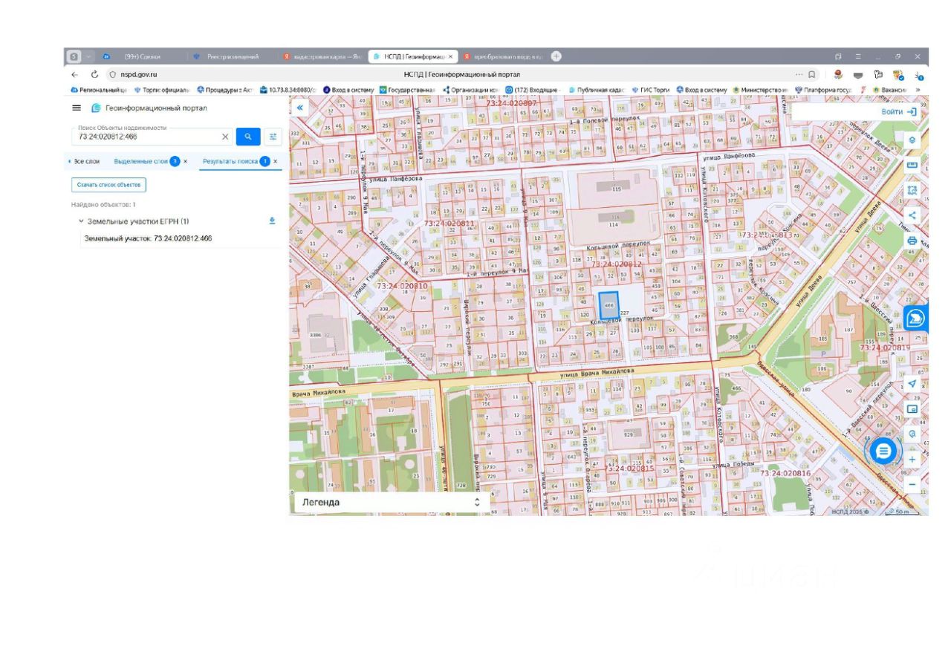Viewport: 951px width, 672px height.
Task: Open search filter settings icon
Action: [273, 137]
